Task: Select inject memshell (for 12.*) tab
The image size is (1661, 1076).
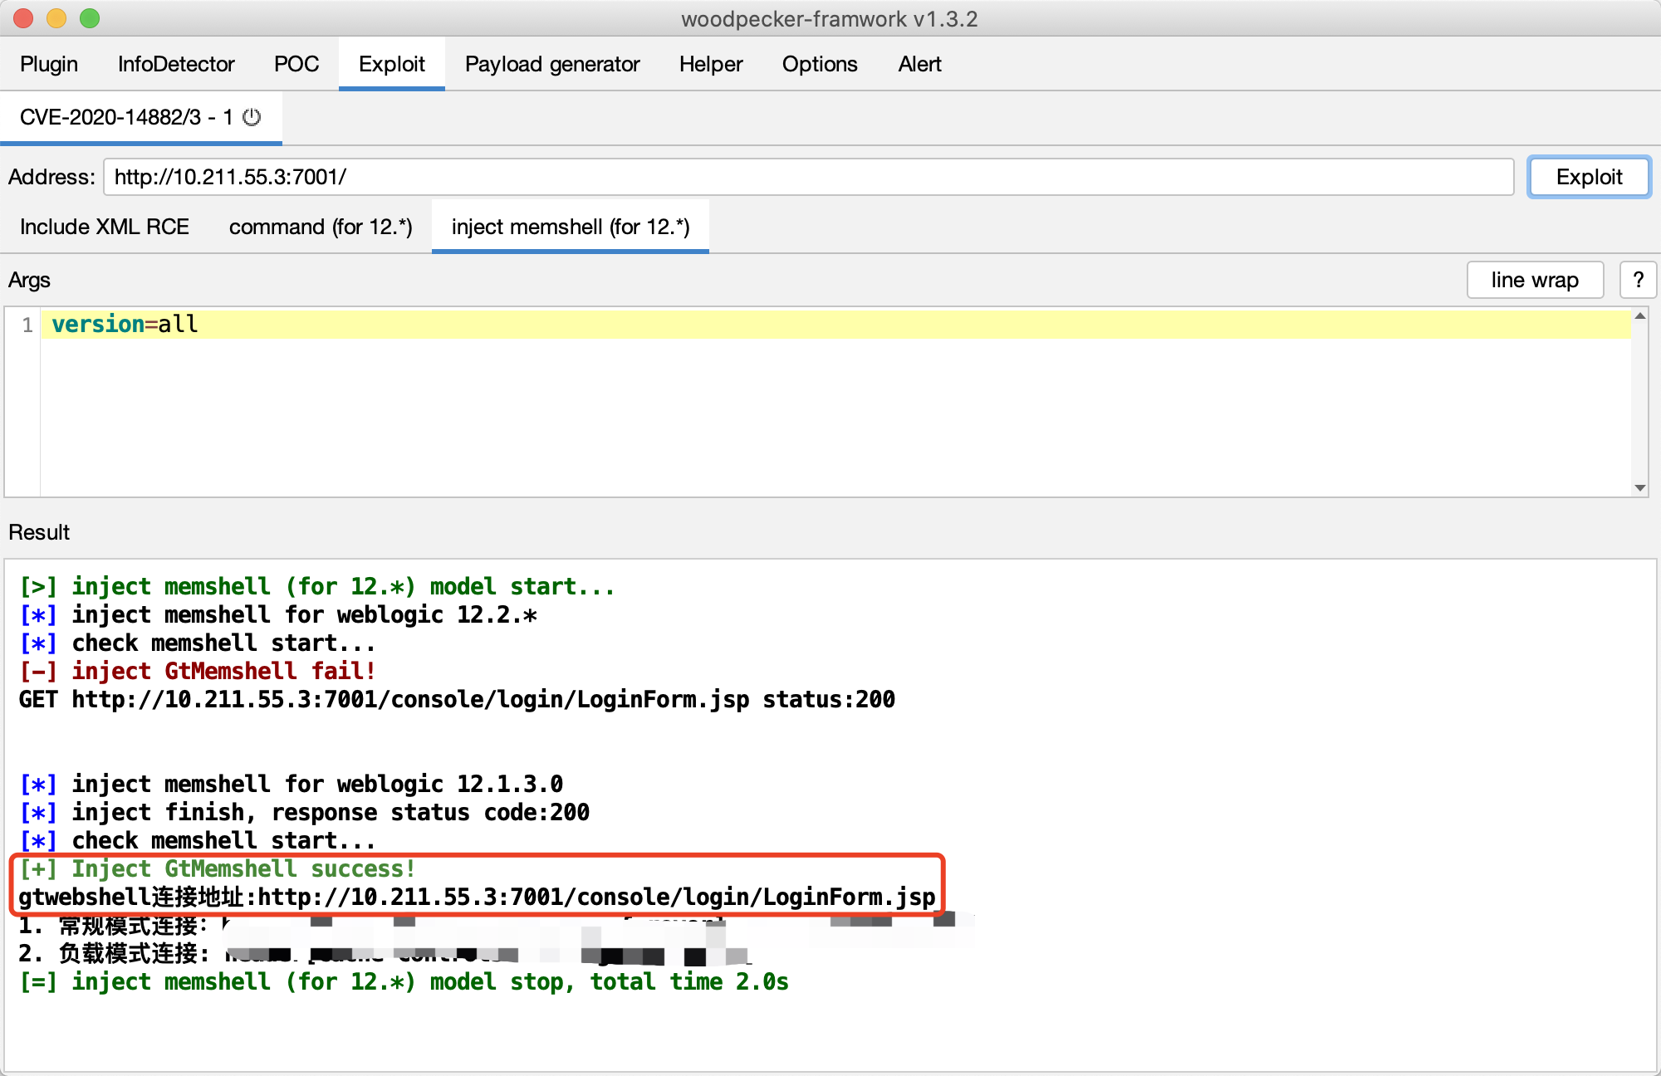Action: (x=571, y=227)
